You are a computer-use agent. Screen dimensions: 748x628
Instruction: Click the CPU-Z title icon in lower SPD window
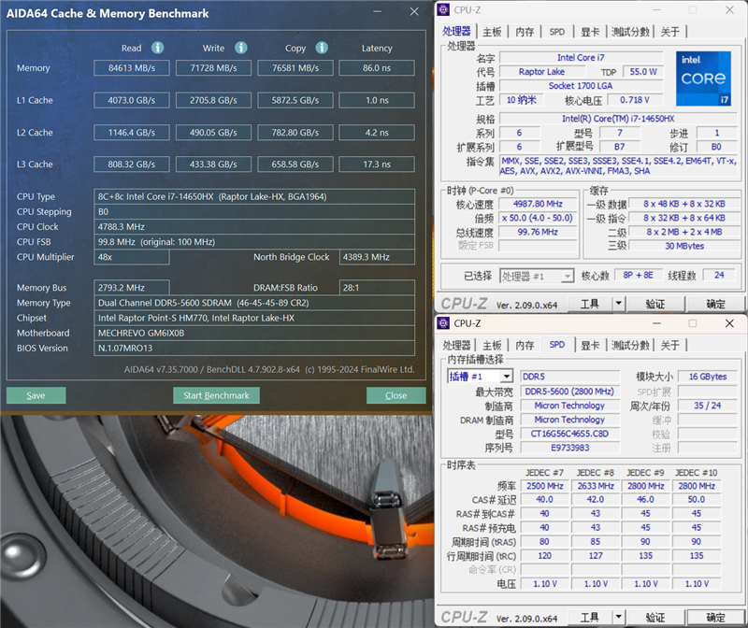(443, 323)
